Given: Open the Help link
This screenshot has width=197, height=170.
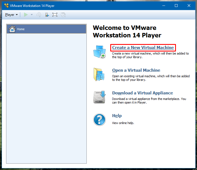Looking at the screenshot, I should [x=117, y=116].
